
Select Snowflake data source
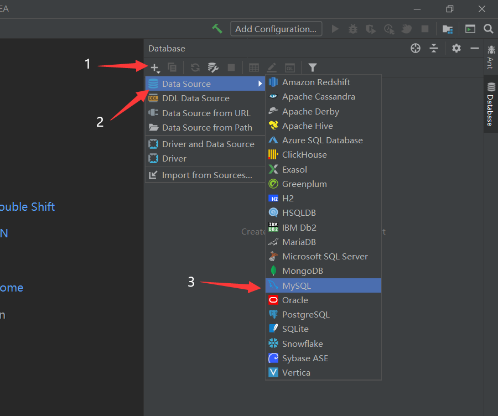click(x=323, y=344)
